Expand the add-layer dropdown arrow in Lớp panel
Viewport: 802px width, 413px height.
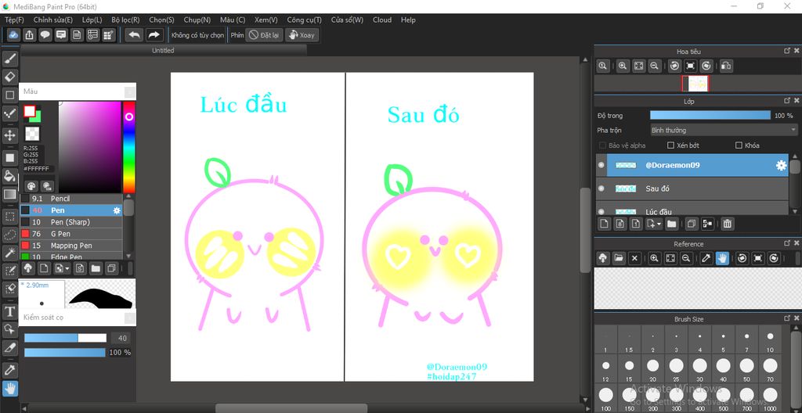coord(659,224)
